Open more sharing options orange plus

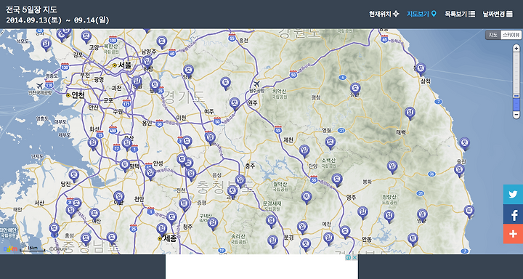click(x=513, y=234)
